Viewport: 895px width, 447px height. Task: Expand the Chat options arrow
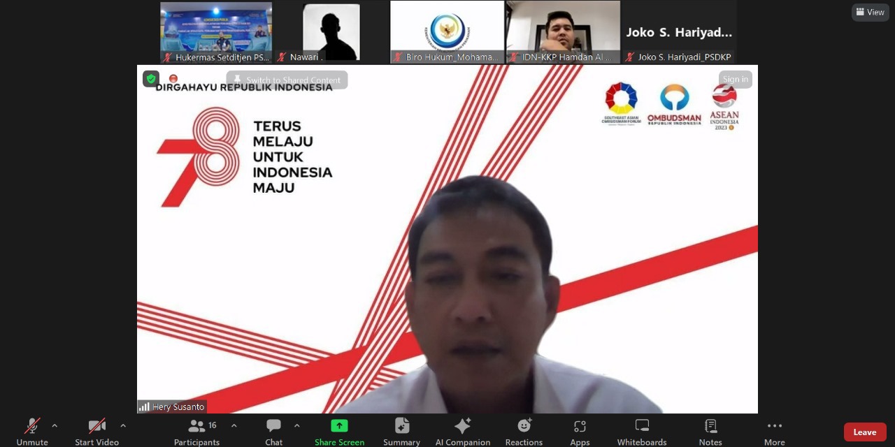pyautogui.click(x=296, y=425)
